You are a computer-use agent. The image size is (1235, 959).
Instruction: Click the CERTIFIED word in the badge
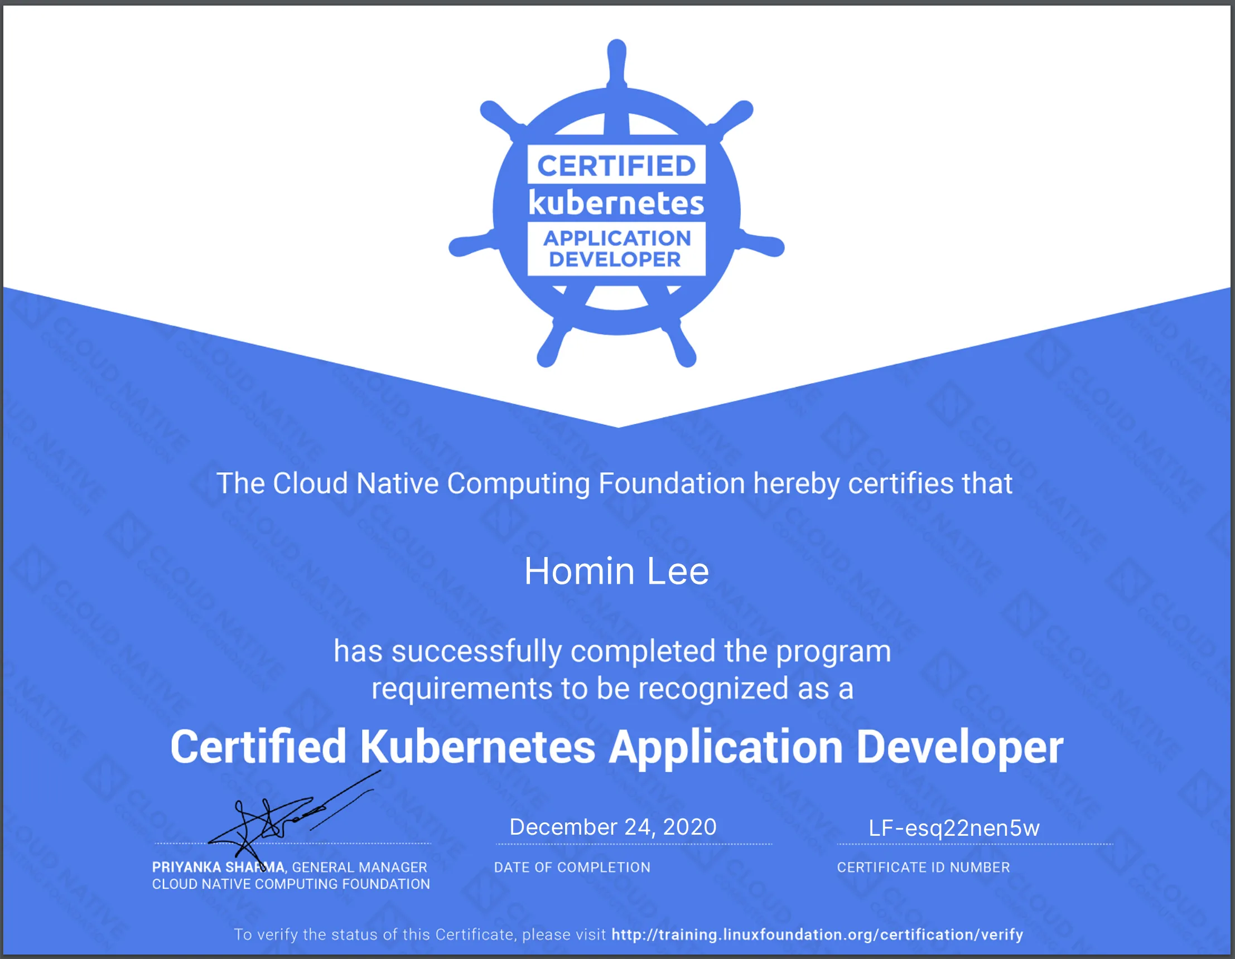(x=616, y=166)
